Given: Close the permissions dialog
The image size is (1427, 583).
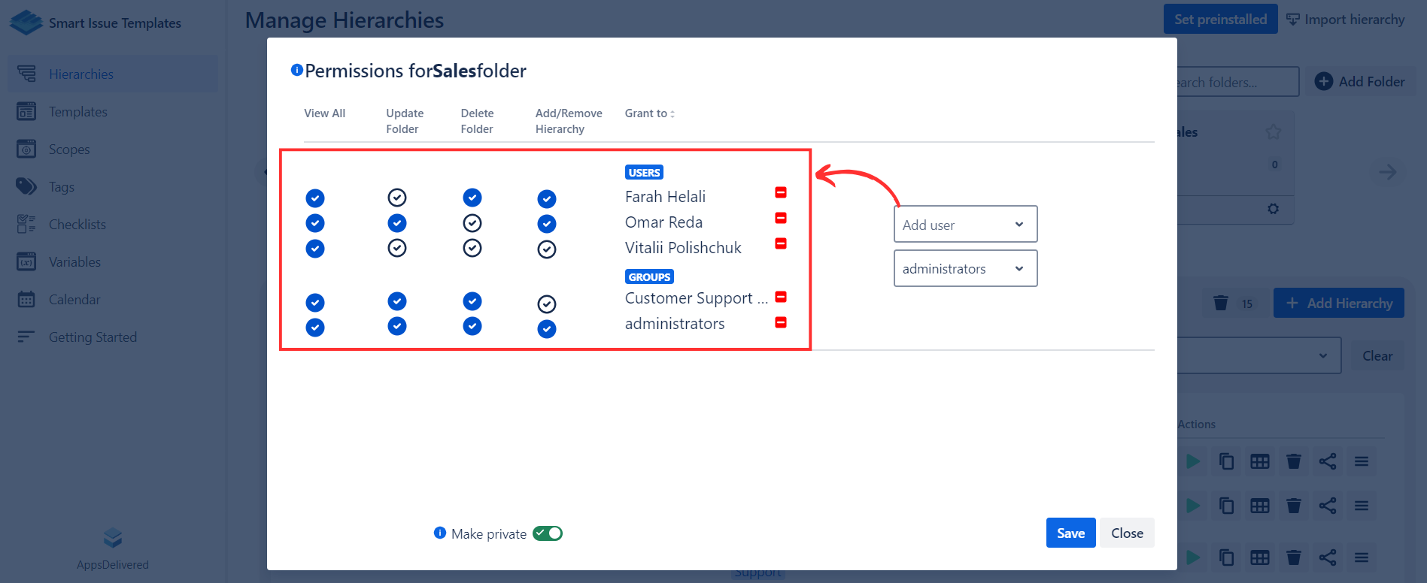Looking at the screenshot, I should 1127,533.
